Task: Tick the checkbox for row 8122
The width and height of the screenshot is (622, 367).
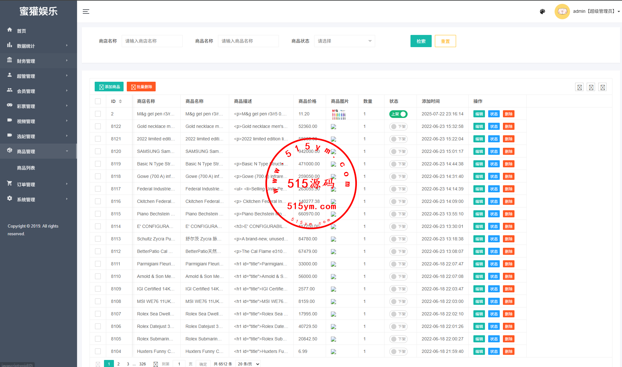Action: pos(98,126)
